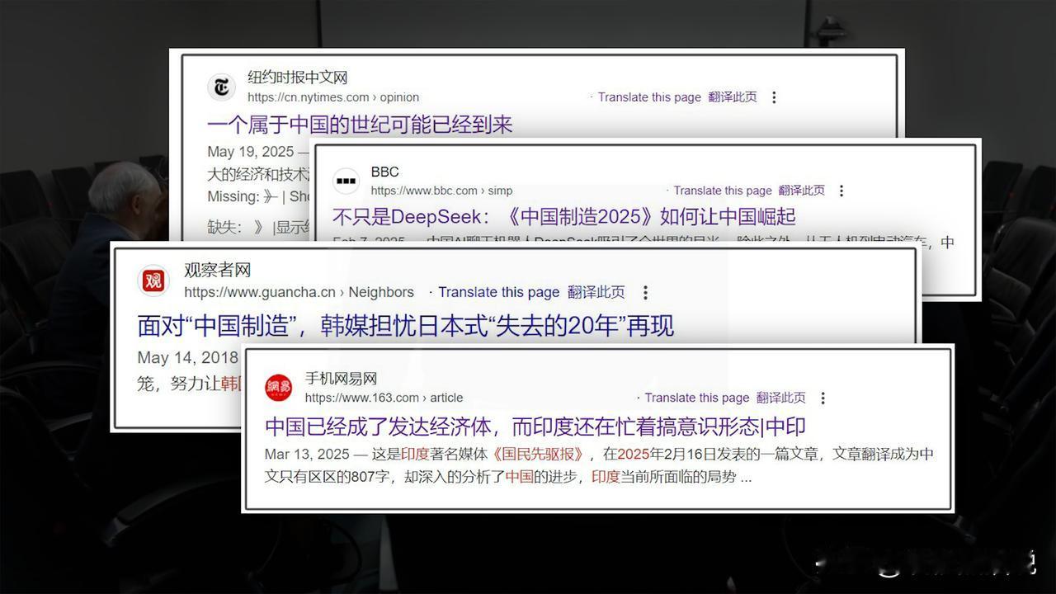Open more options for the 163.com result
This screenshot has width=1056, height=594.
[823, 398]
